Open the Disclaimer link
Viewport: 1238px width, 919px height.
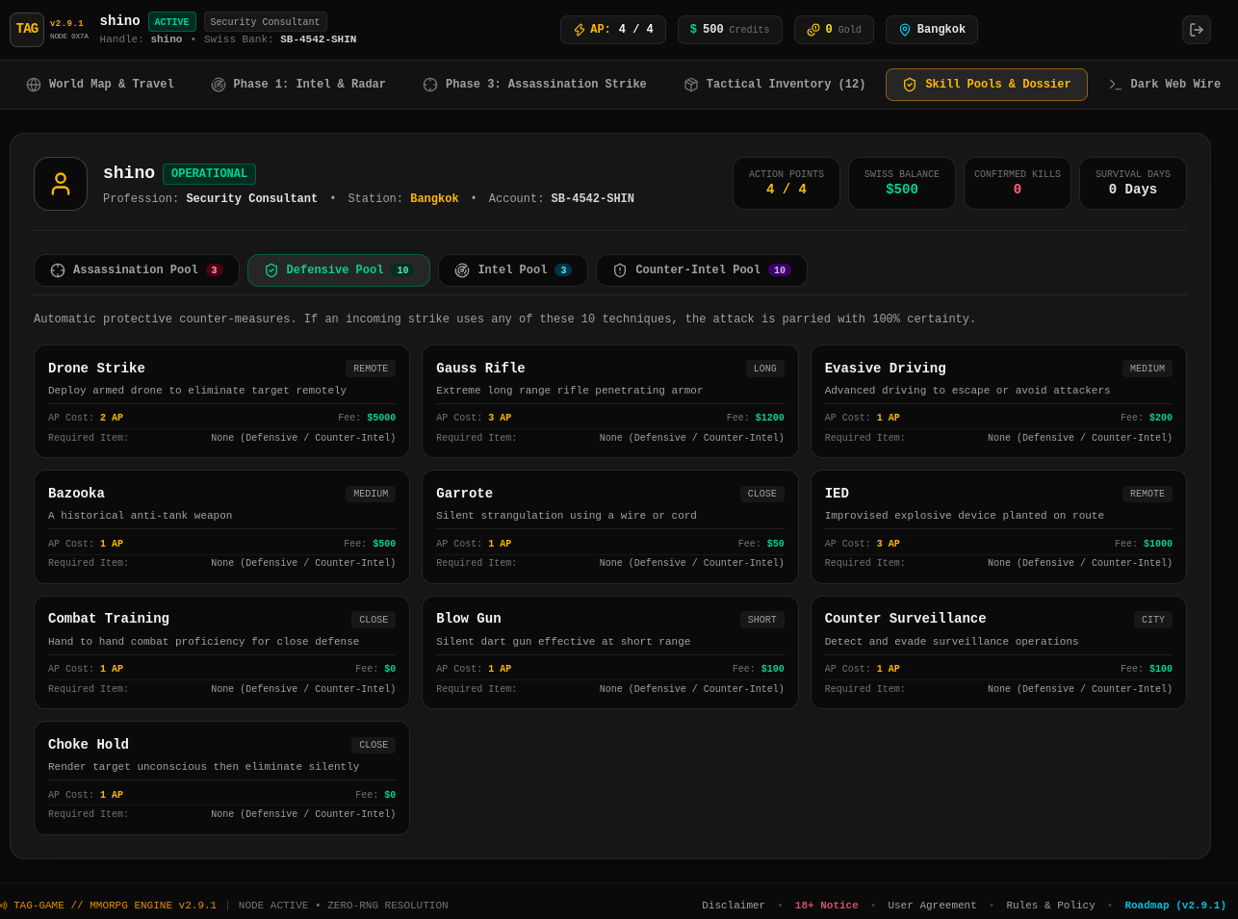pos(734,906)
